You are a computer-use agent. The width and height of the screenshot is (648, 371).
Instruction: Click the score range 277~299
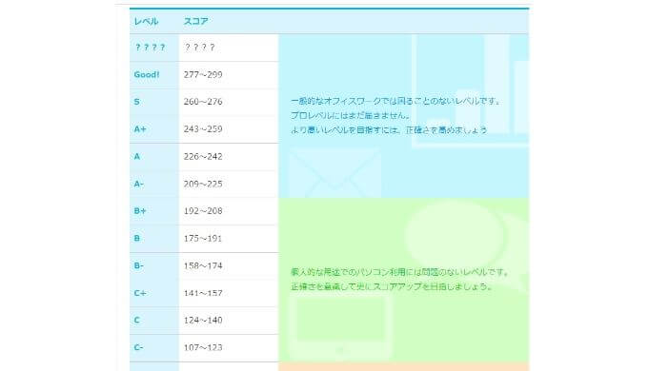203,75
